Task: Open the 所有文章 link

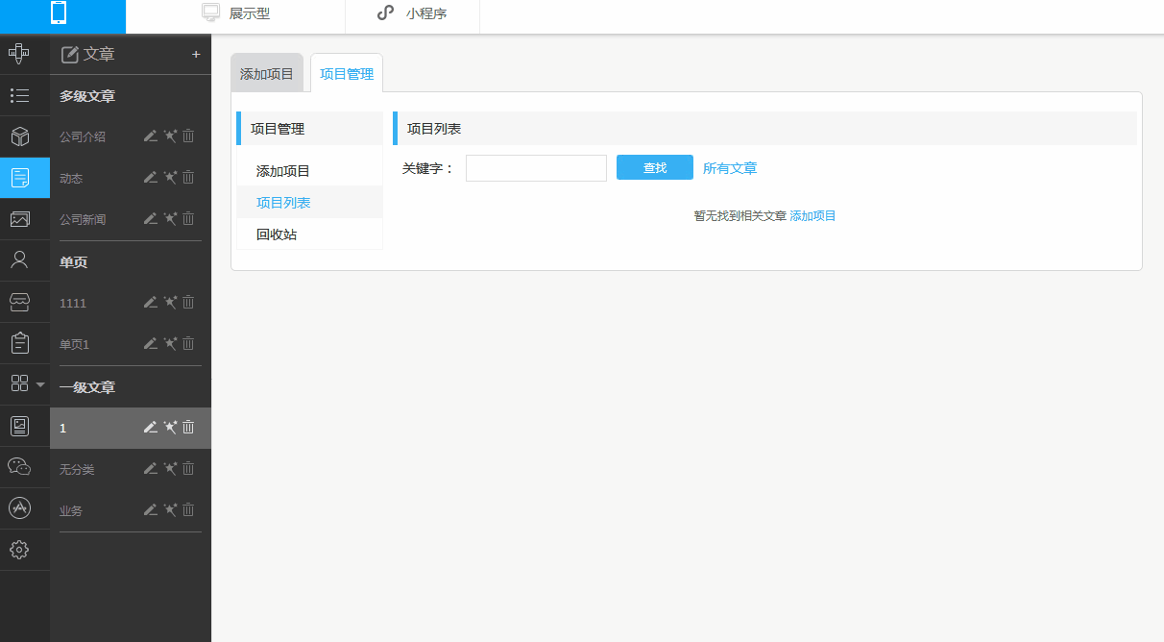Action: 730,168
